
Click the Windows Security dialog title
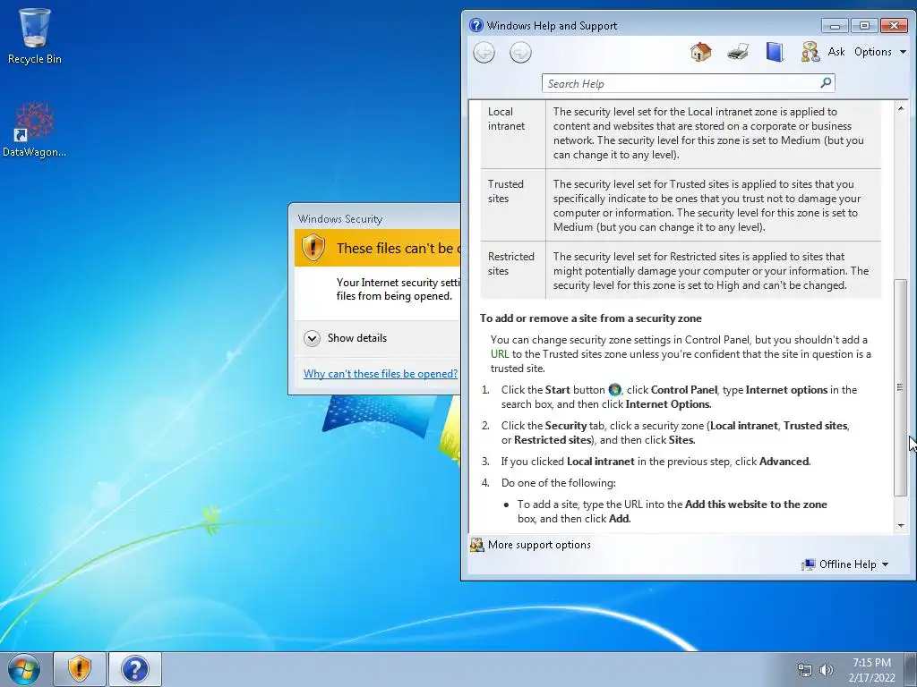[339, 219]
